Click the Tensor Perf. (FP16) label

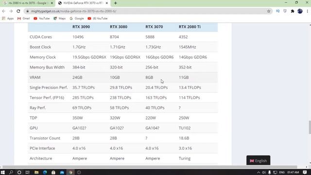pyautogui.click(x=47, y=98)
